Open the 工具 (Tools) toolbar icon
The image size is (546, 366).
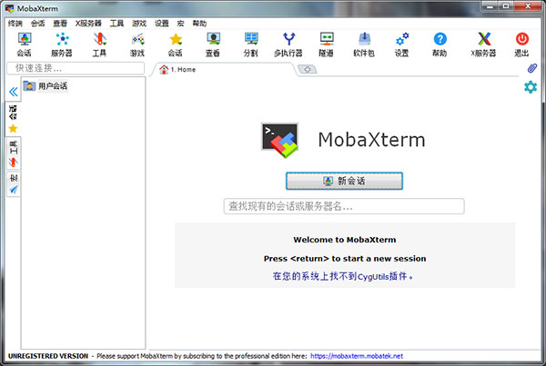[99, 45]
